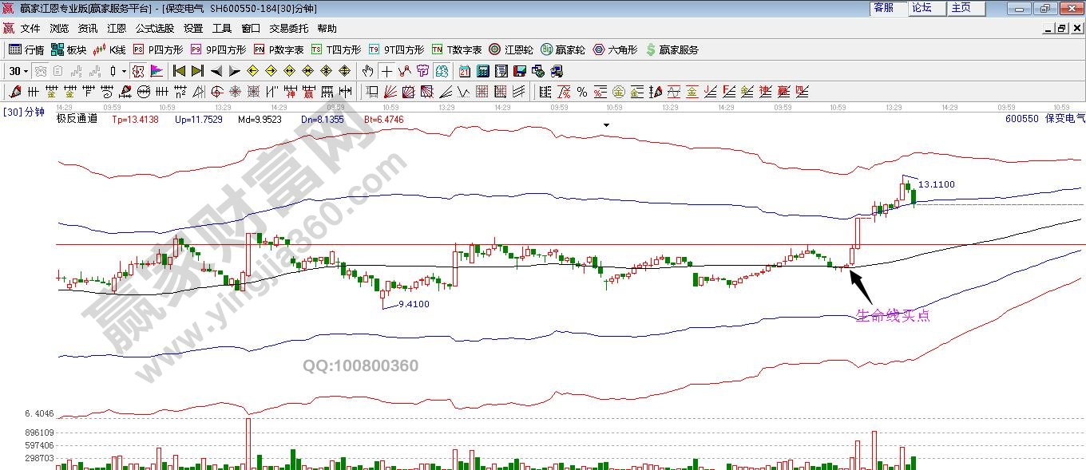Click the percent (%) drawing tool

tap(582, 92)
